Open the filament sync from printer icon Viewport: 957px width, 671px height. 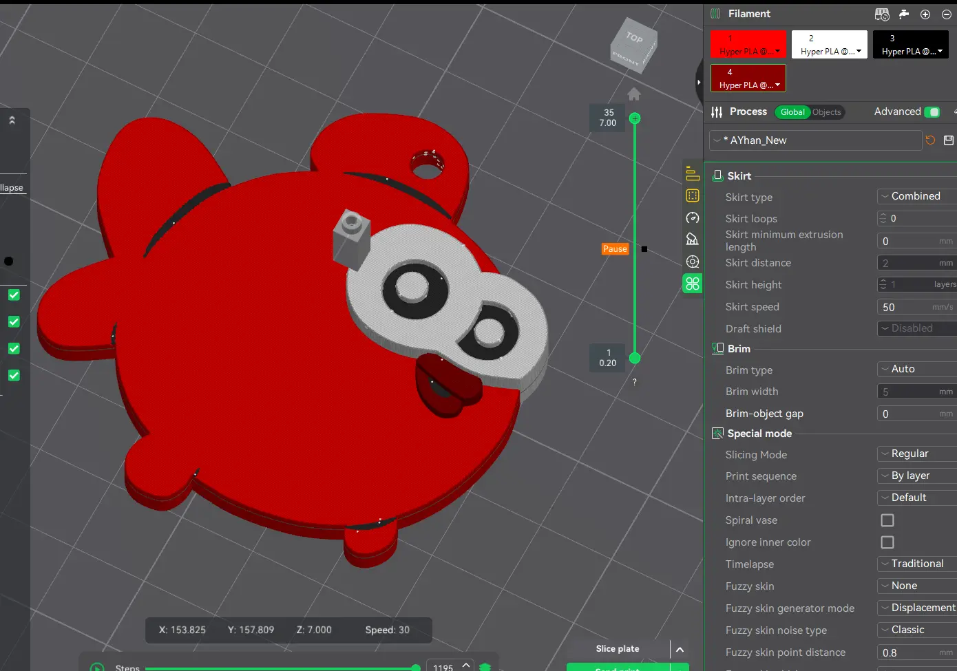(x=882, y=14)
